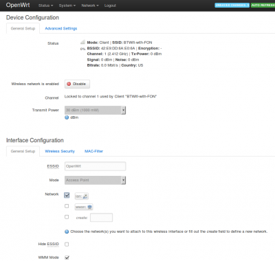
Task: Toggle the lan network checkbox
Action: [x=67, y=195]
